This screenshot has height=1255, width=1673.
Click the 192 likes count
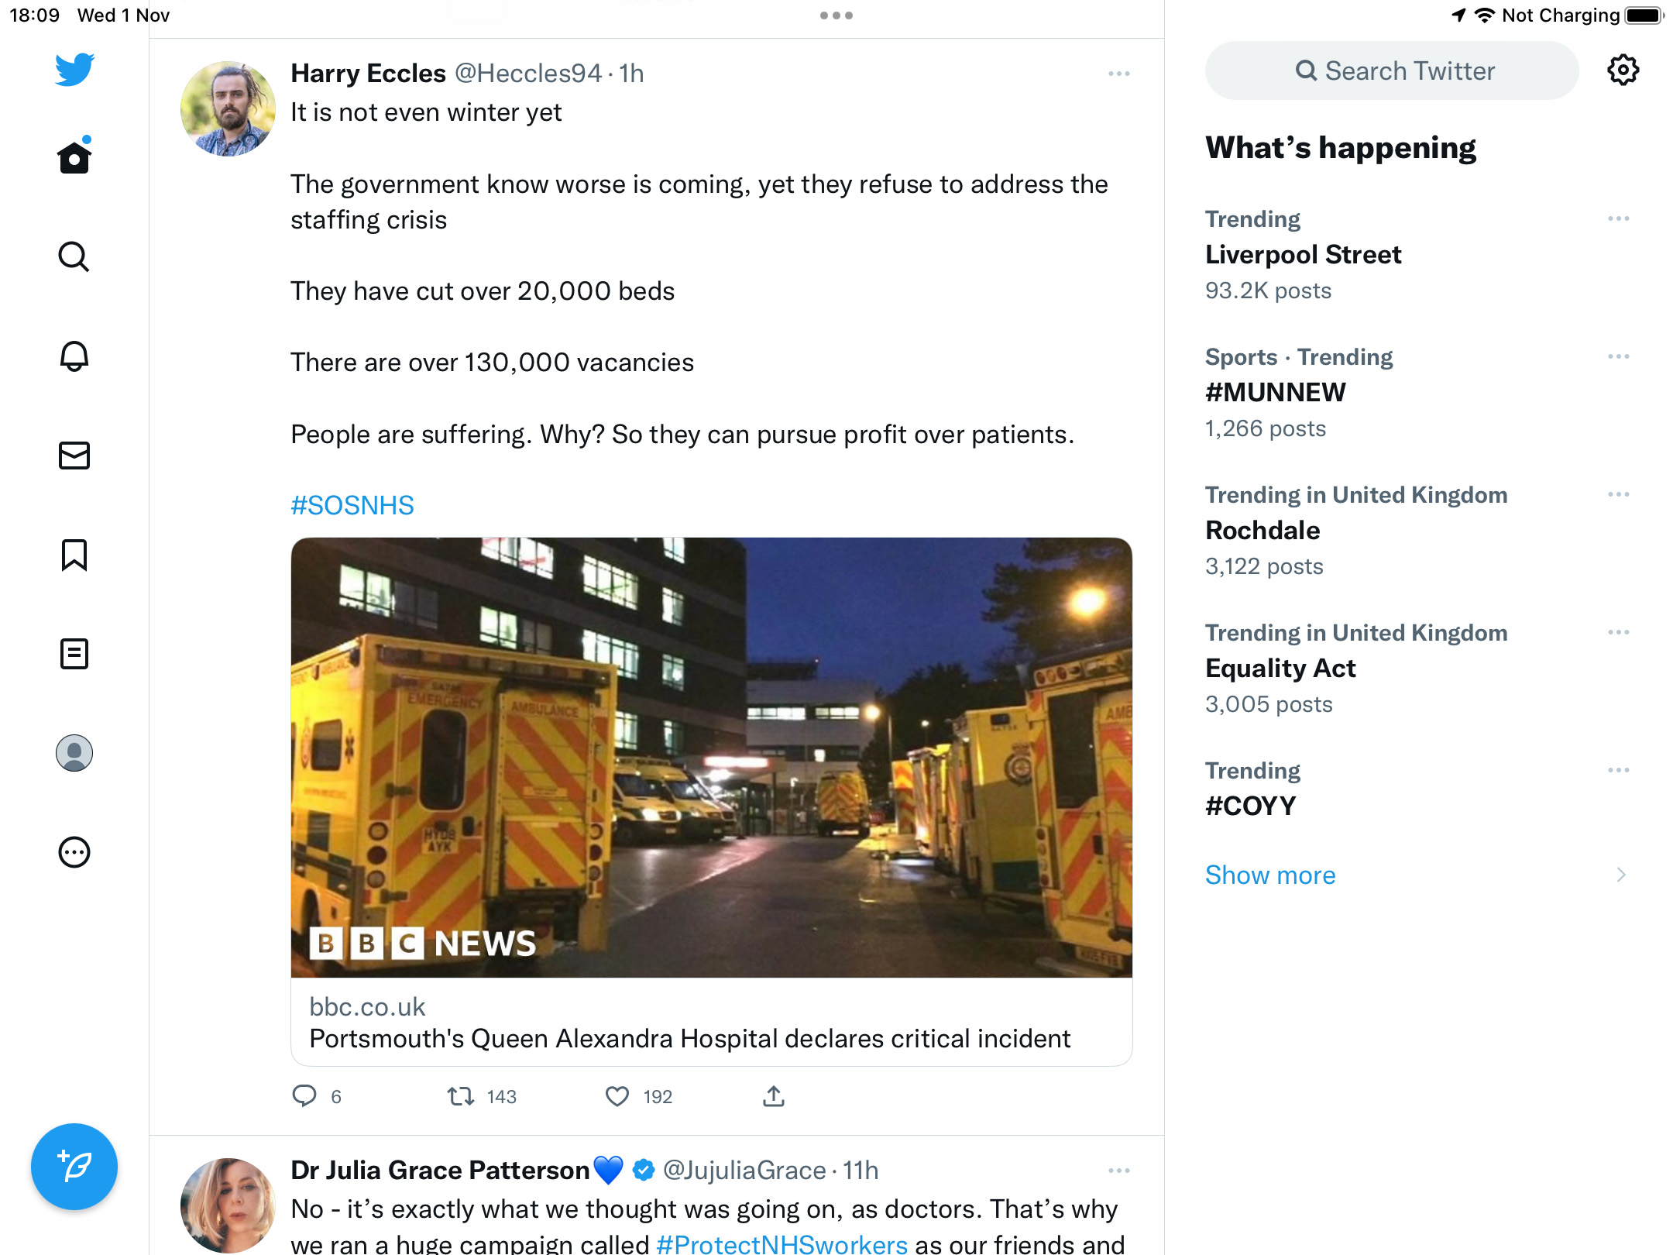pos(658,1096)
